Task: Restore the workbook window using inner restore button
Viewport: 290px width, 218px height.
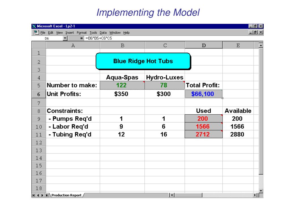Action: pyautogui.click(x=255, y=32)
